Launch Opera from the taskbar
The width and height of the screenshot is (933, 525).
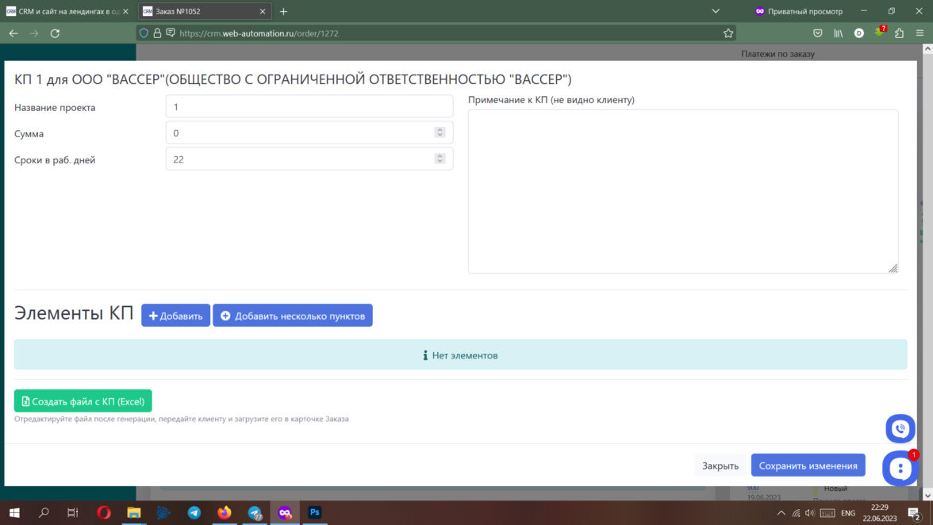(x=103, y=512)
